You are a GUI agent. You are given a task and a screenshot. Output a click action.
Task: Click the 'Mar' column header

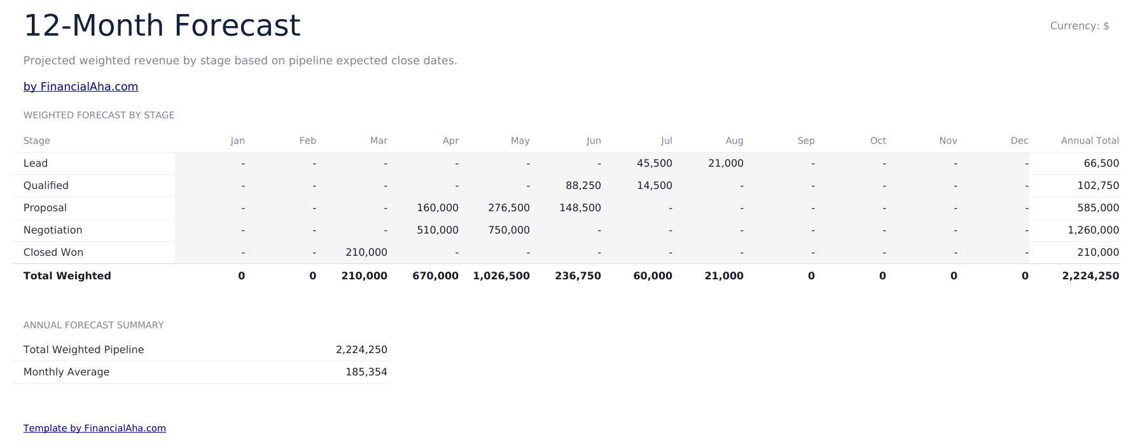pyautogui.click(x=379, y=141)
